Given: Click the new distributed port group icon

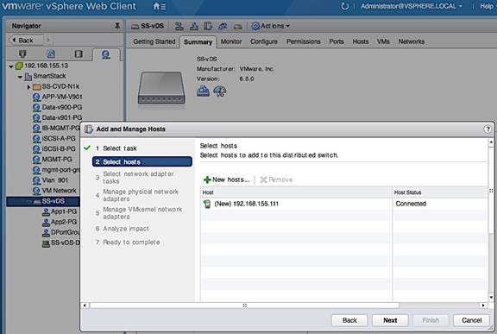Looking at the screenshot, I should pos(193,26).
